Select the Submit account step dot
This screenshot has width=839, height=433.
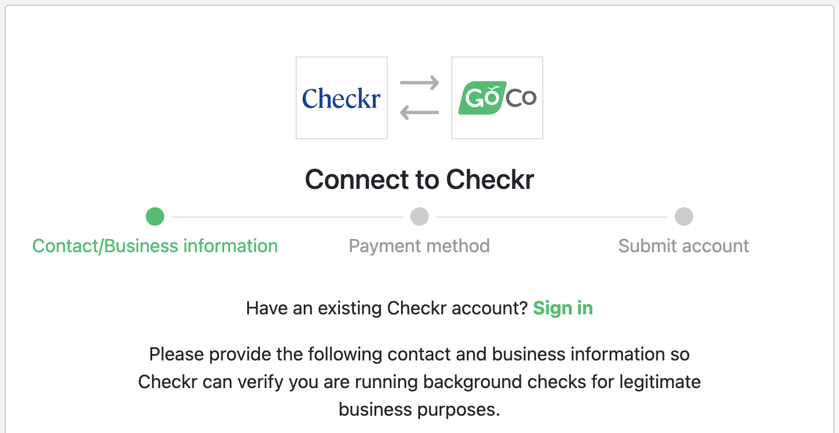(683, 216)
